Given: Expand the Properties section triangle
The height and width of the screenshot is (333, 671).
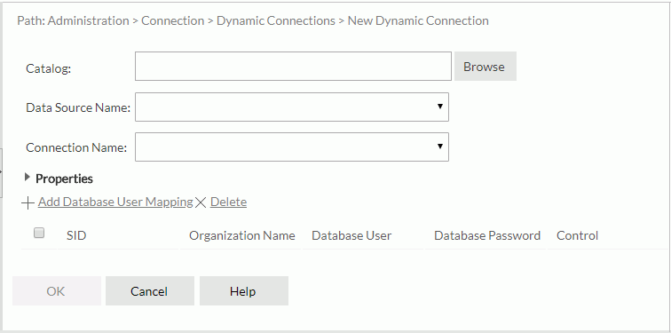Looking at the screenshot, I should pos(28,178).
